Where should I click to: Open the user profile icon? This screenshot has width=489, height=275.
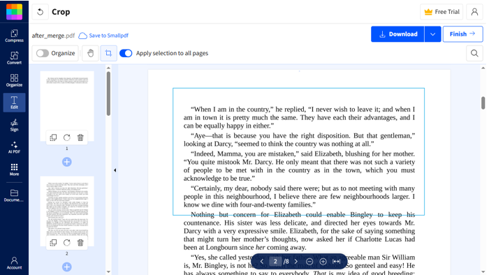pyautogui.click(x=474, y=12)
